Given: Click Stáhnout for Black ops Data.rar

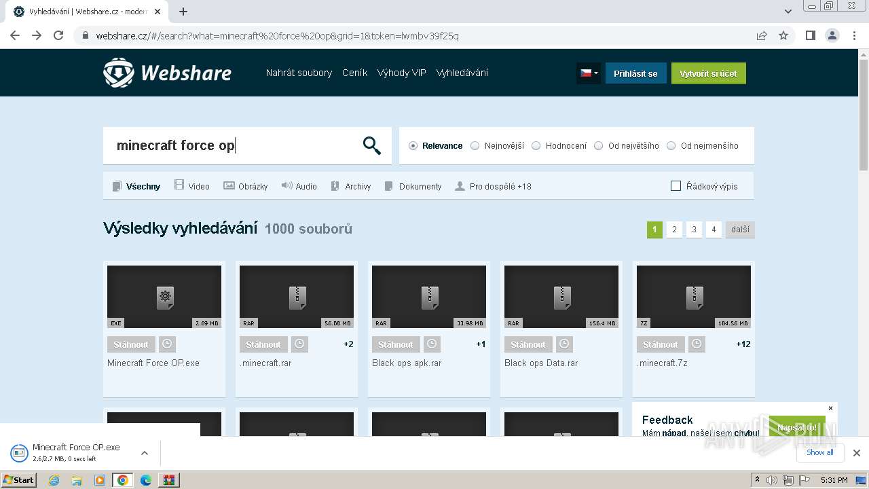Looking at the screenshot, I should [x=528, y=344].
